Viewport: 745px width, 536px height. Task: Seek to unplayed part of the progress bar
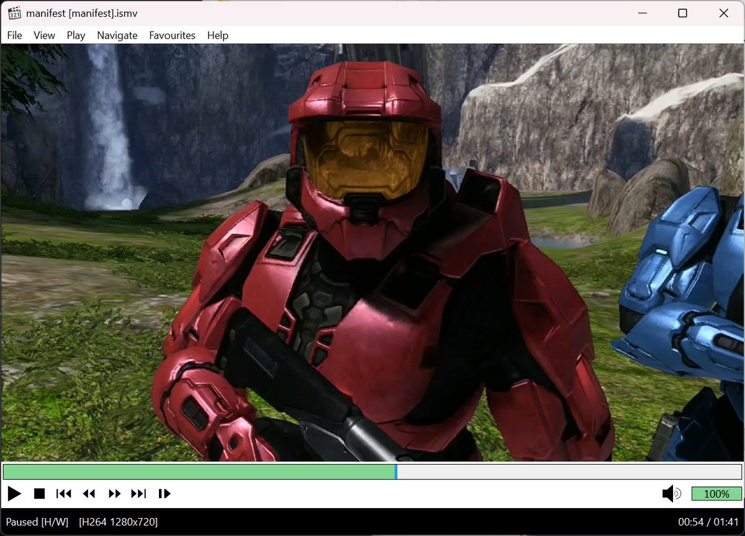pos(569,471)
